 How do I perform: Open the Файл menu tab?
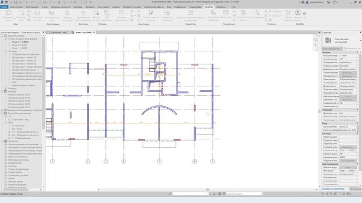4,7
